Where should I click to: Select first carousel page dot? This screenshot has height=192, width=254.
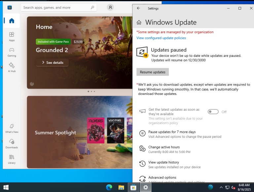point(88,92)
